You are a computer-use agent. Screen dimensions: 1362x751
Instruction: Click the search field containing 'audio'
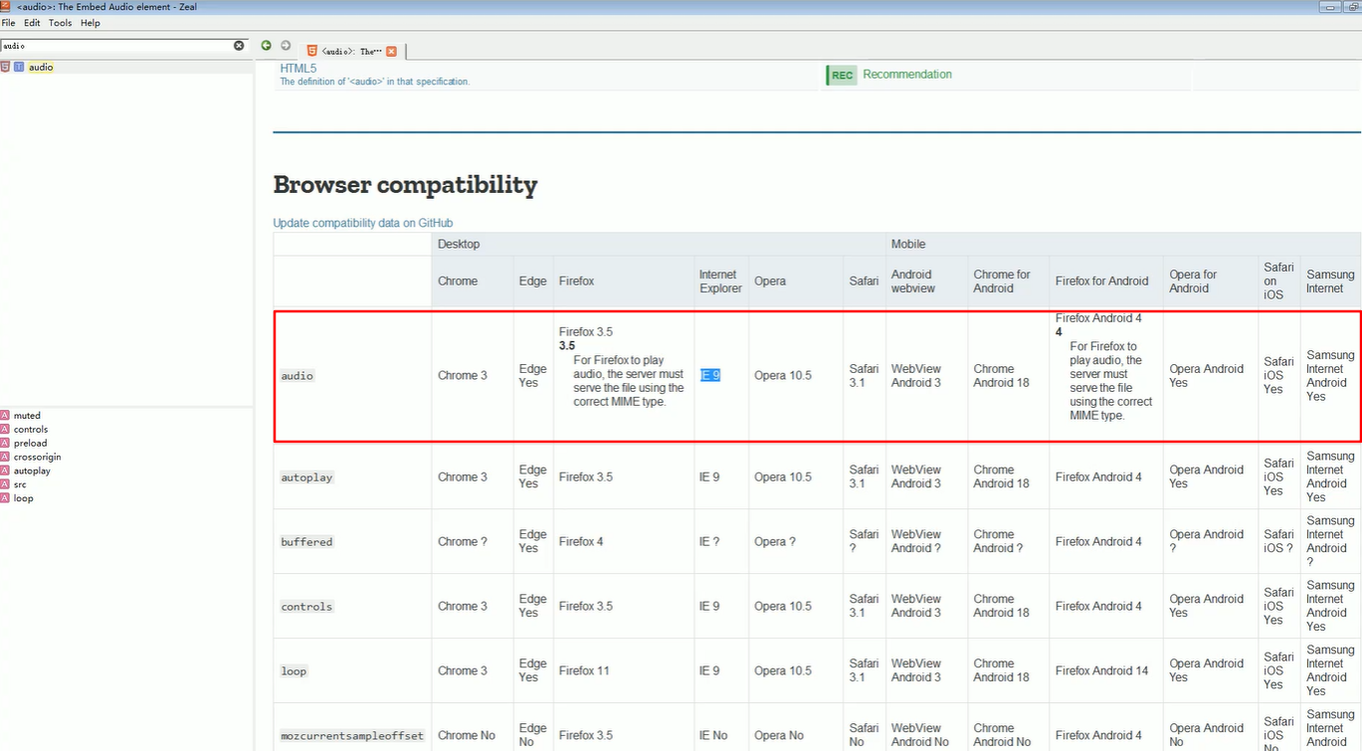(x=116, y=46)
